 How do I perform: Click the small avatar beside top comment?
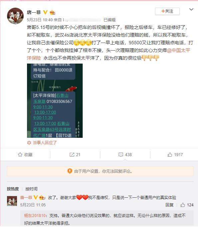point(12,201)
